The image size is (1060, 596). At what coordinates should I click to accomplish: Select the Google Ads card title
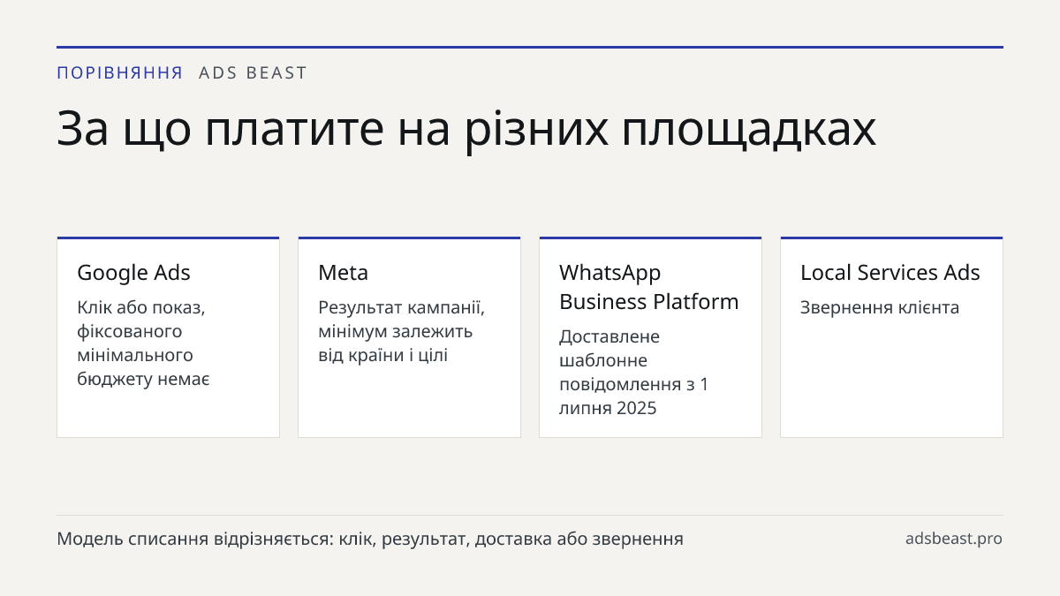click(133, 273)
